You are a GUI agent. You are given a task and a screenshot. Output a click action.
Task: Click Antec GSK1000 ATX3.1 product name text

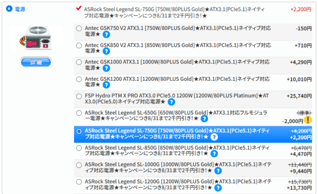pos(177,64)
